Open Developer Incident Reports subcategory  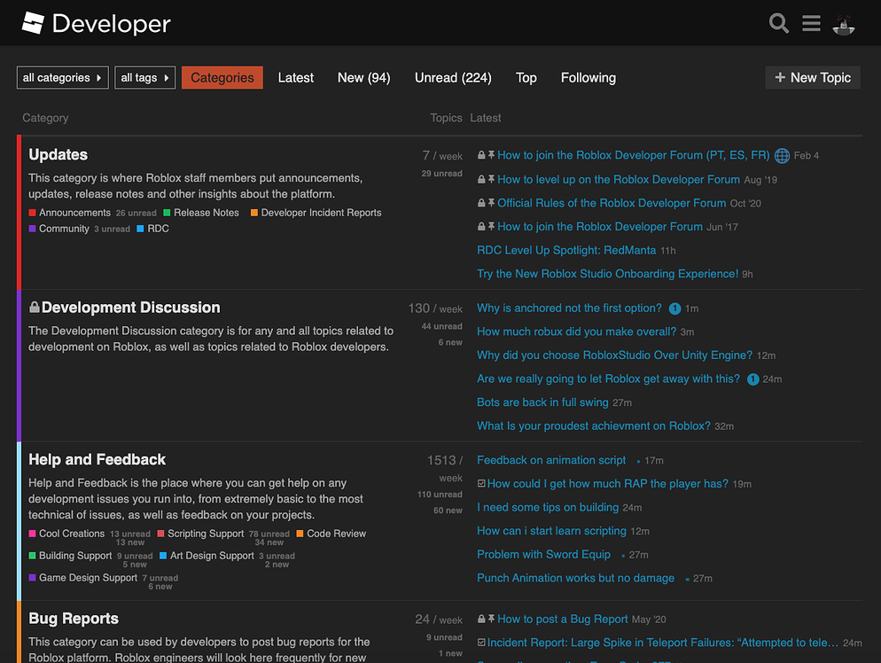point(322,213)
